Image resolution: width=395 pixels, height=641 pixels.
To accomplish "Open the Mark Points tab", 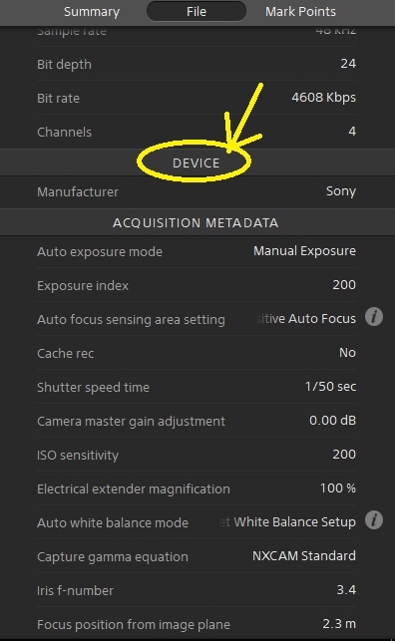I will tap(300, 11).
